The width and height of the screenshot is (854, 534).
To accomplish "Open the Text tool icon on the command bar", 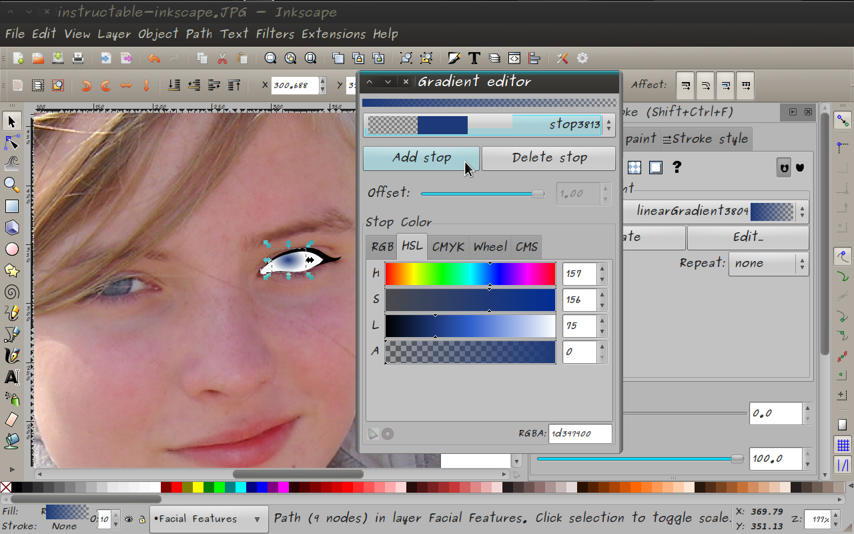I will click(x=474, y=58).
